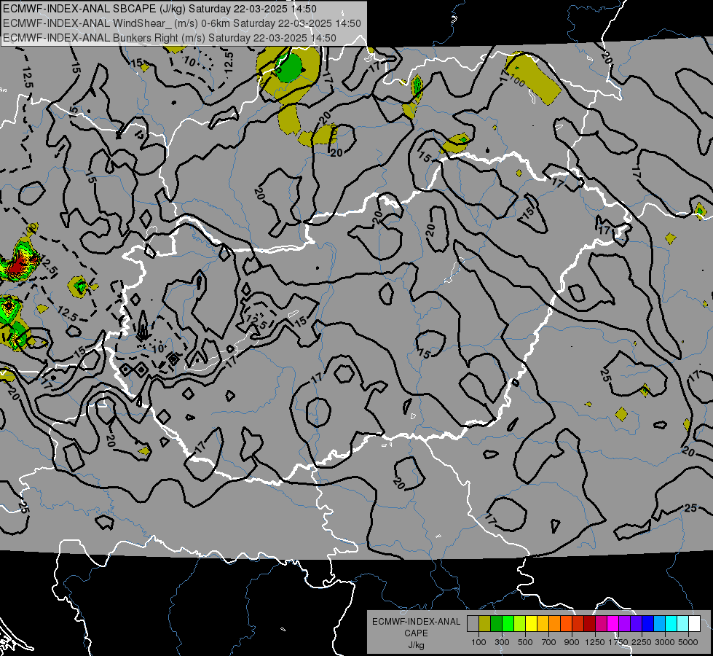Click the ECMWF-INDEX-ANAL legend label
Screen dimensions: 713x656
coord(416,622)
